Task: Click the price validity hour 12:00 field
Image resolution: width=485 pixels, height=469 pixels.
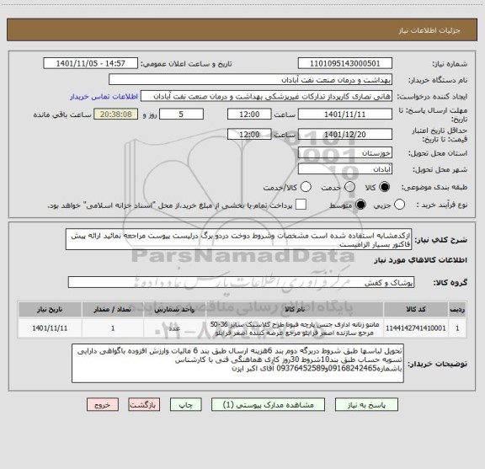Action: (249, 134)
